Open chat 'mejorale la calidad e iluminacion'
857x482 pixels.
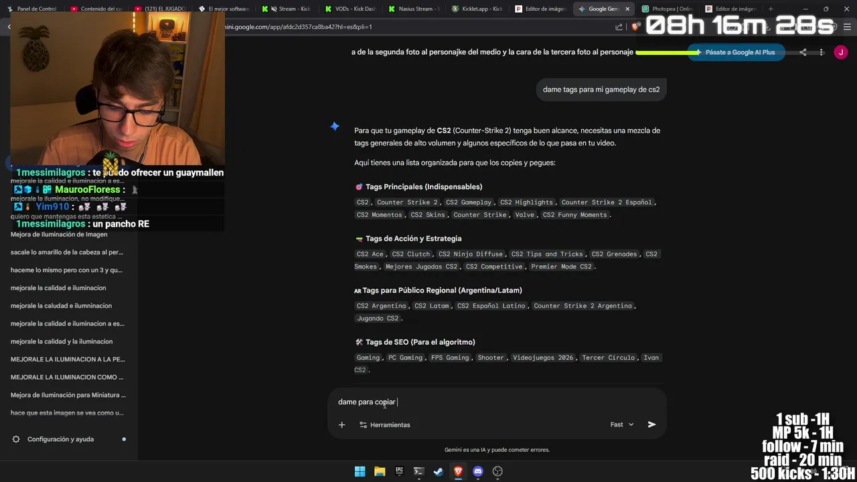pos(58,288)
